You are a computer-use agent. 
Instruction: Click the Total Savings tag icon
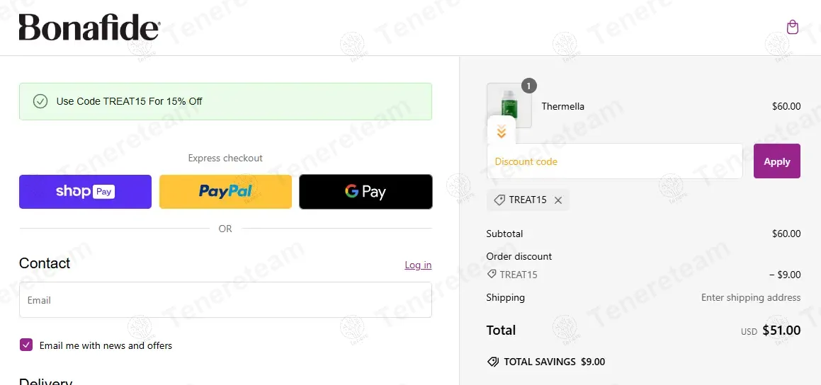click(x=493, y=362)
